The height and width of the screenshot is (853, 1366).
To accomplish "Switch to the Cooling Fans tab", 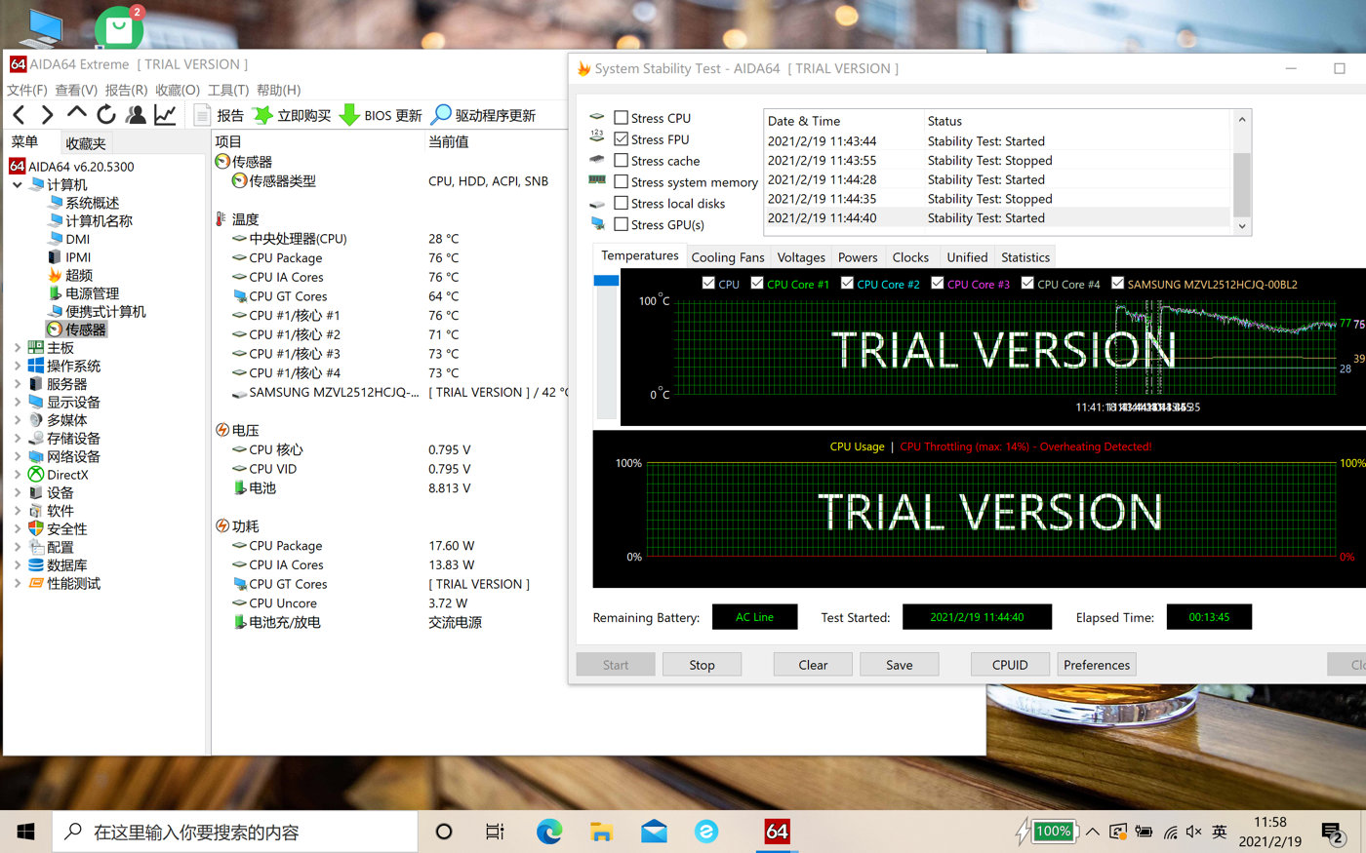I will (727, 257).
